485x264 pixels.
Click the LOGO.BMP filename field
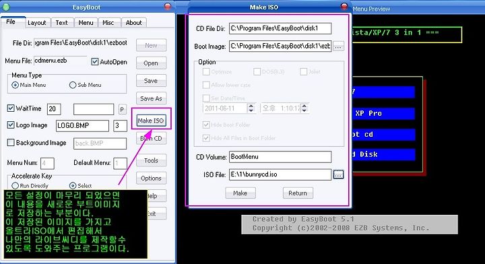coord(82,126)
